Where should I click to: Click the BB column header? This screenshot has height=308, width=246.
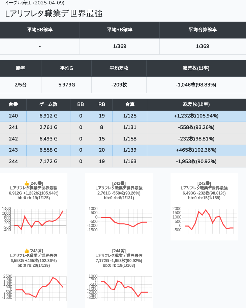81,105
